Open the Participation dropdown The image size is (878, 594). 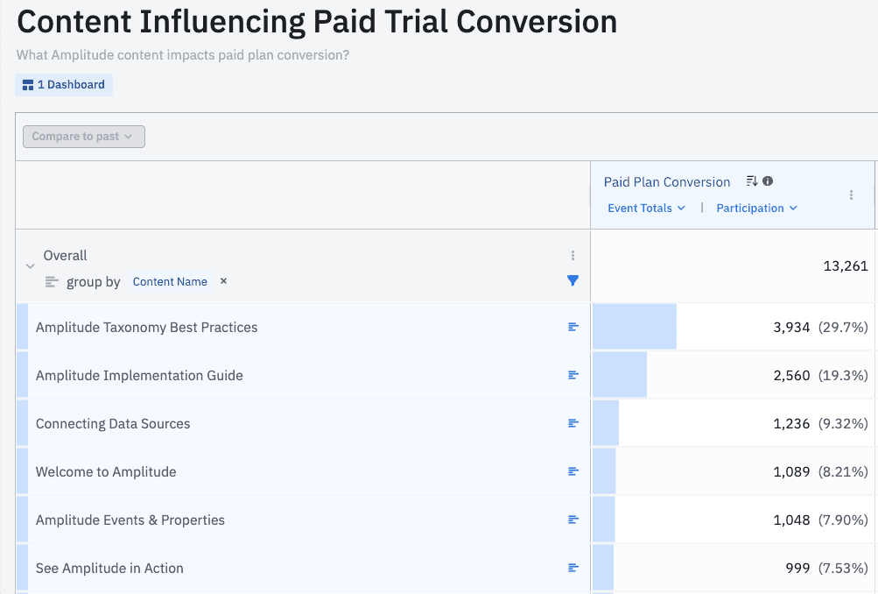(756, 209)
